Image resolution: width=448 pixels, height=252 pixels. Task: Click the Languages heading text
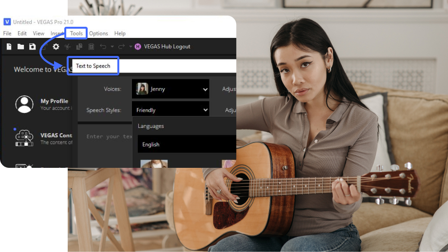(151, 126)
